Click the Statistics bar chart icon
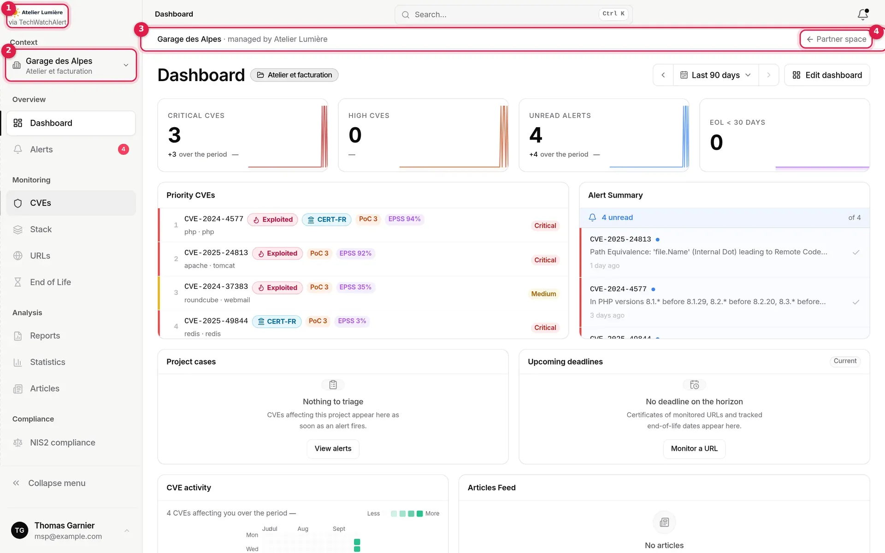This screenshot has height=553, width=885. coord(18,362)
